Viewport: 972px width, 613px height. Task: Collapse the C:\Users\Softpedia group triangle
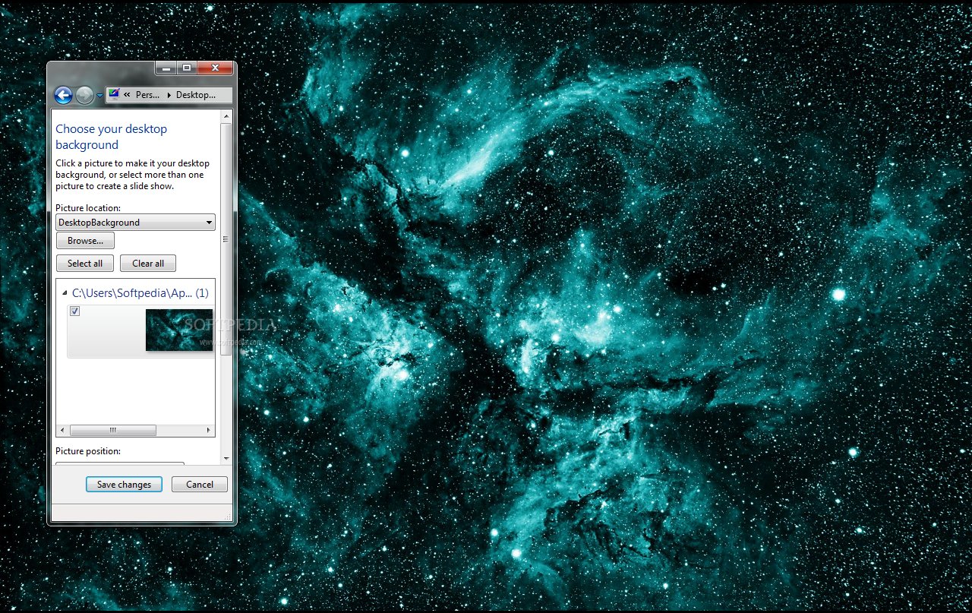coord(65,293)
